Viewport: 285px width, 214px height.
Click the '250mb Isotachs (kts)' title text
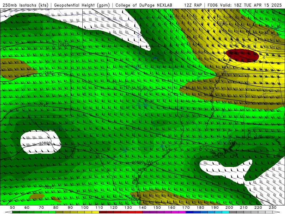26,5
